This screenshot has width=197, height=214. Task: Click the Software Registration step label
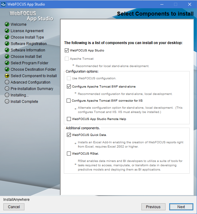(x=29, y=44)
